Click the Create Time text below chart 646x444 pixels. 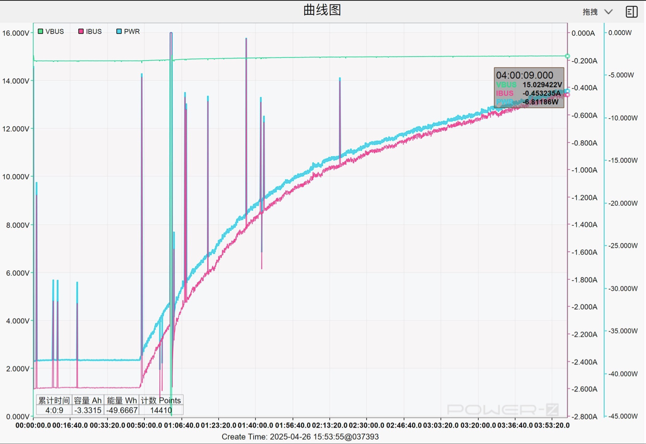click(x=300, y=436)
